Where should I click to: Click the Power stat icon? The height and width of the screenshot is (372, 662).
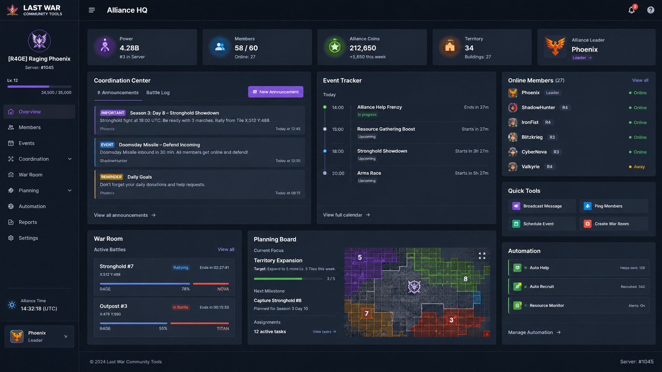click(x=105, y=47)
